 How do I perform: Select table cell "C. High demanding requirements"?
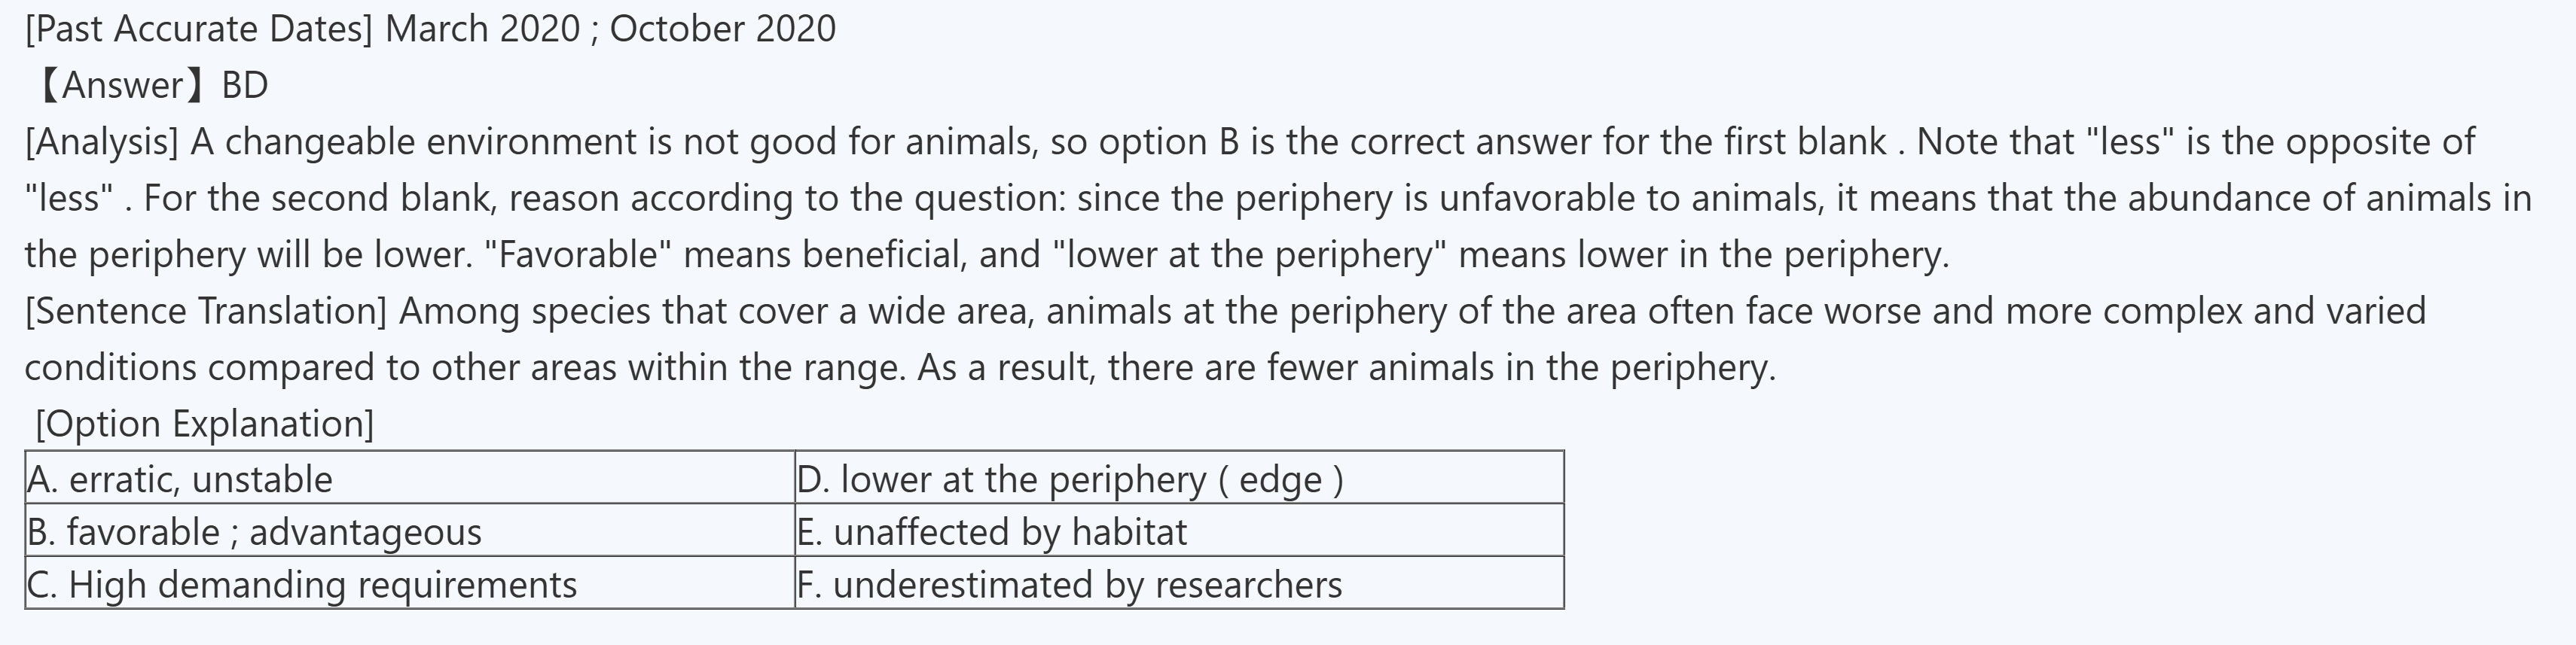[x=302, y=584]
